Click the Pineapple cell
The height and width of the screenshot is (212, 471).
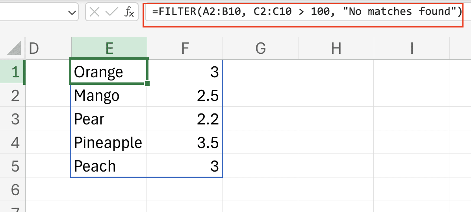pos(109,143)
